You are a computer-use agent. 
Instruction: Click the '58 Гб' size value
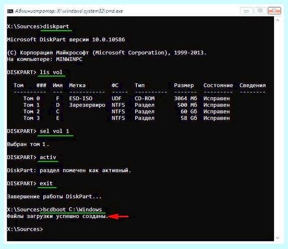click(189, 118)
